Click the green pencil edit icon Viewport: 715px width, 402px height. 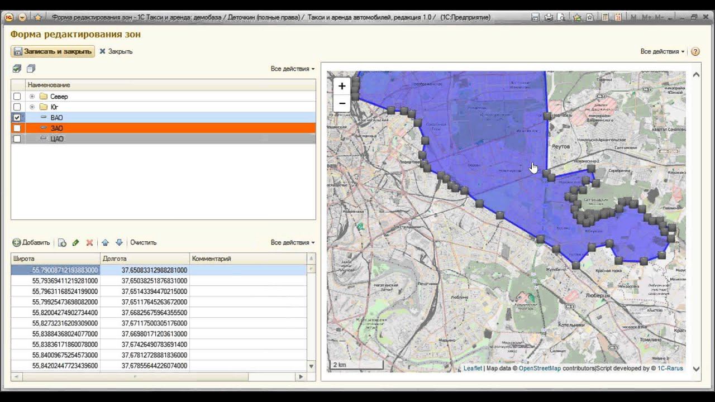pos(76,243)
